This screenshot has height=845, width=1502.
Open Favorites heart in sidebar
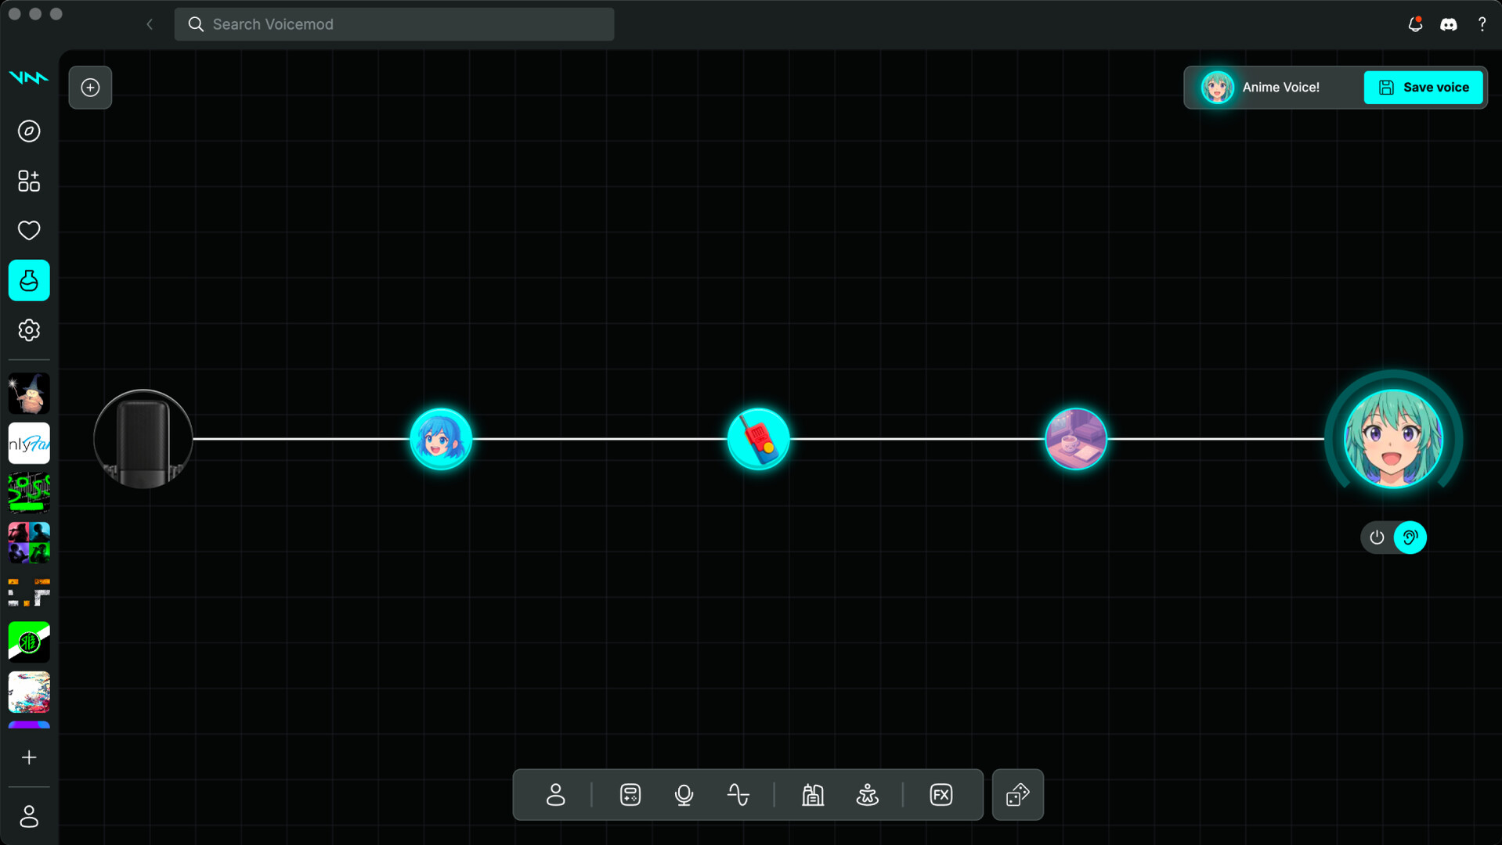pos(29,230)
